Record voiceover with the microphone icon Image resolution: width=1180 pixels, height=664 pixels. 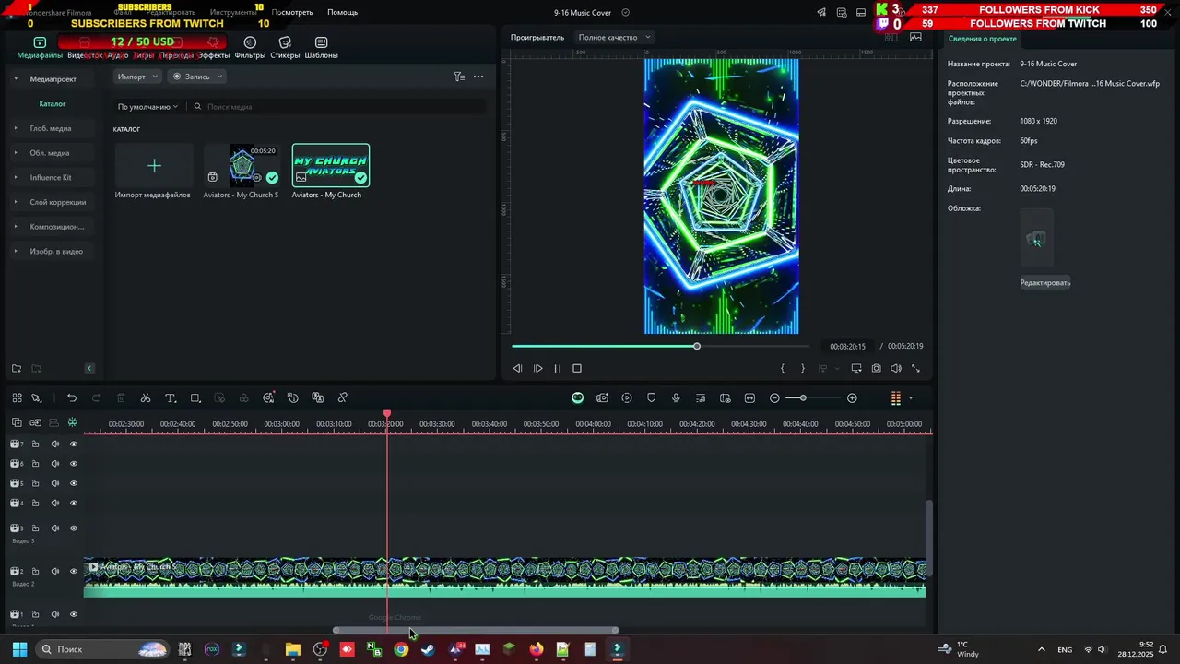676,397
